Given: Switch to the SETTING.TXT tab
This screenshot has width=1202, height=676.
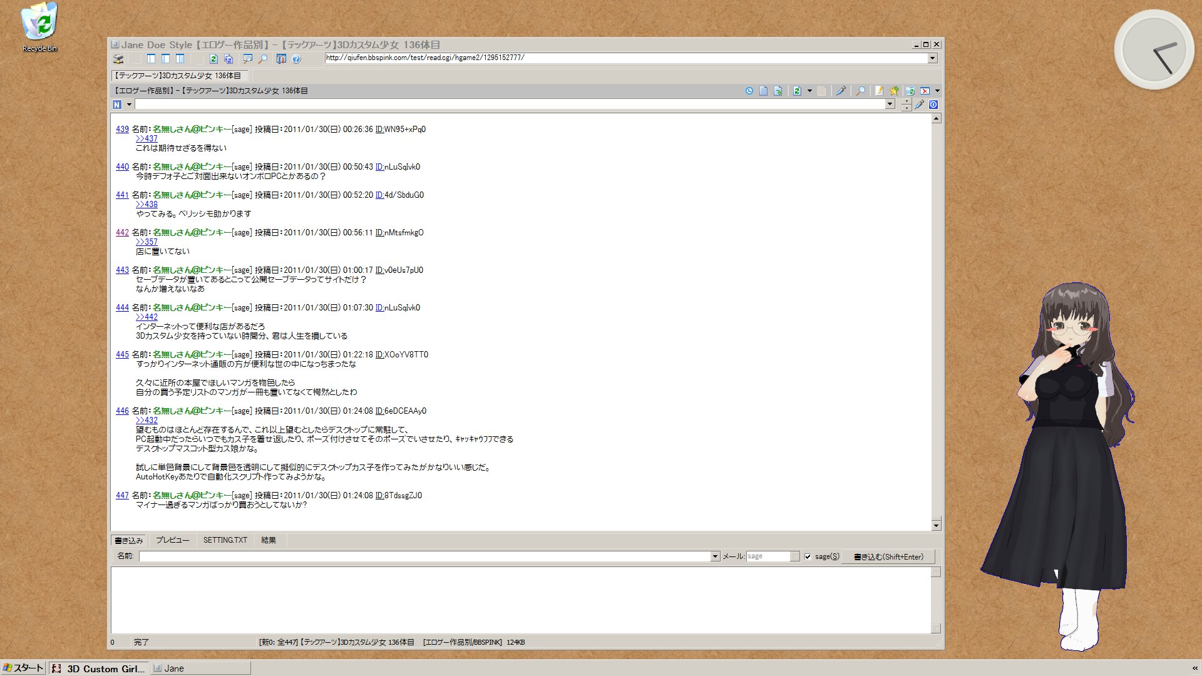Looking at the screenshot, I should pyautogui.click(x=225, y=540).
